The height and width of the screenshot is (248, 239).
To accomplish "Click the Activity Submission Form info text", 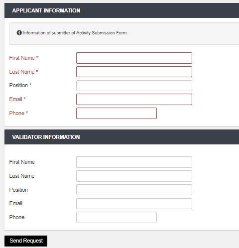I will (x=75, y=33).
